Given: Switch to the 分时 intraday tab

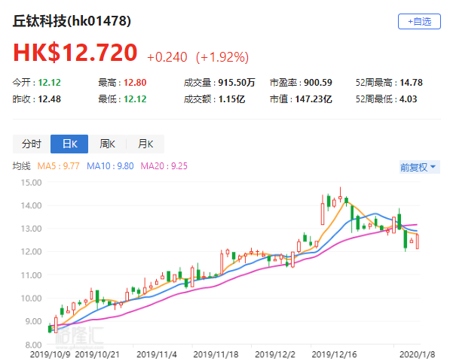Looking at the screenshot, I should tap(32, 144).
